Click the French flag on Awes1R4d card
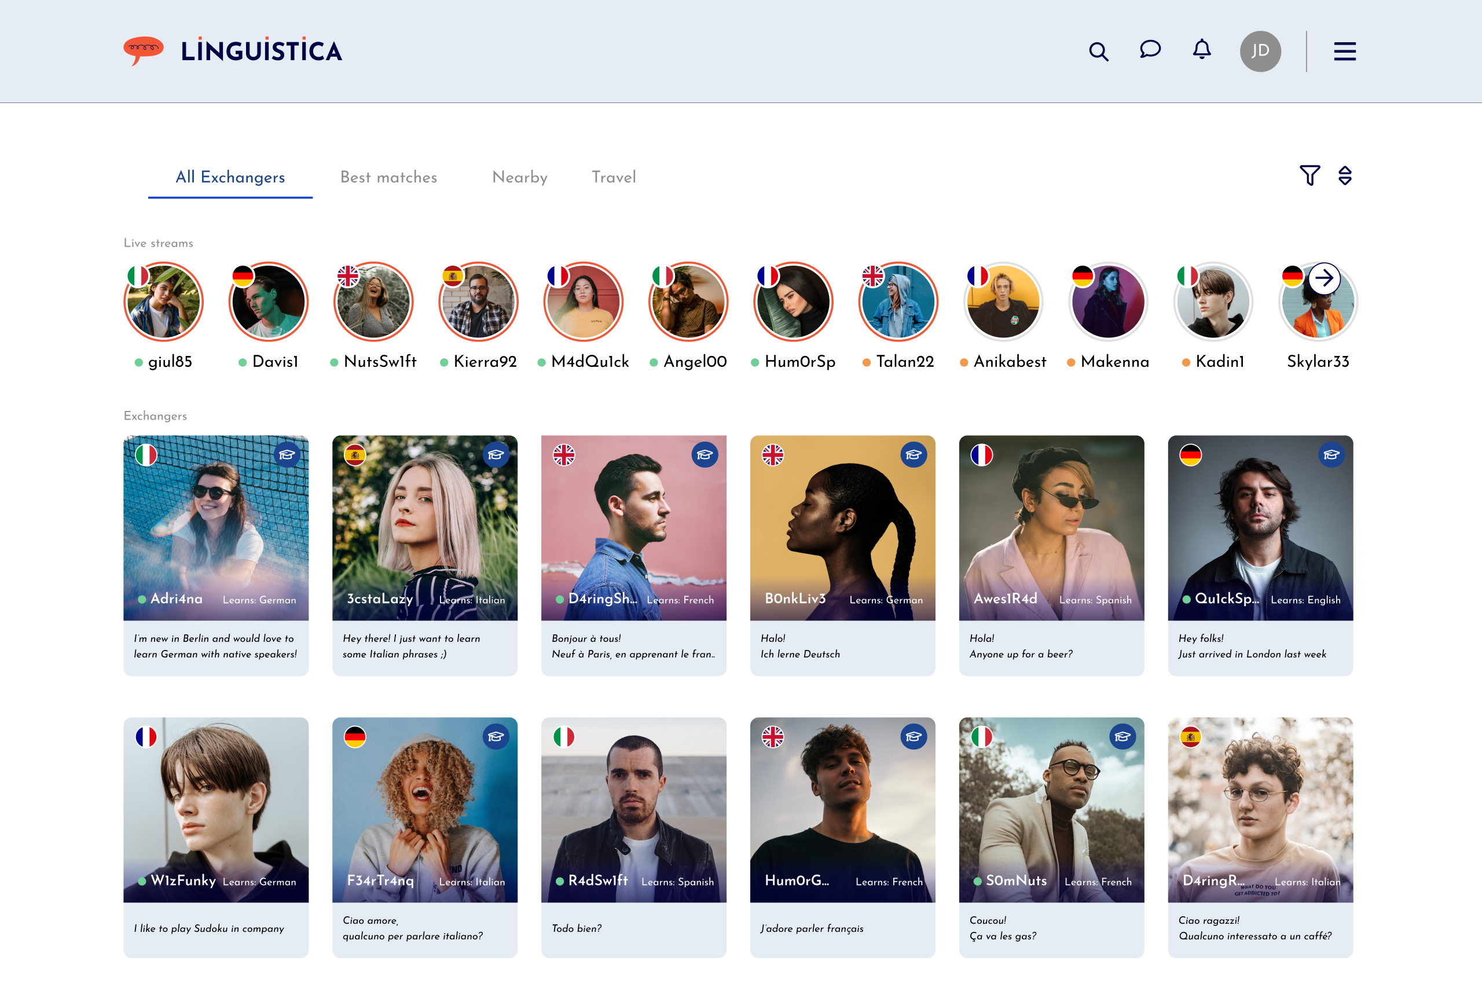The height and width of the screenshot is (988, 1482). pyautogui.click(x=982, y=455)
